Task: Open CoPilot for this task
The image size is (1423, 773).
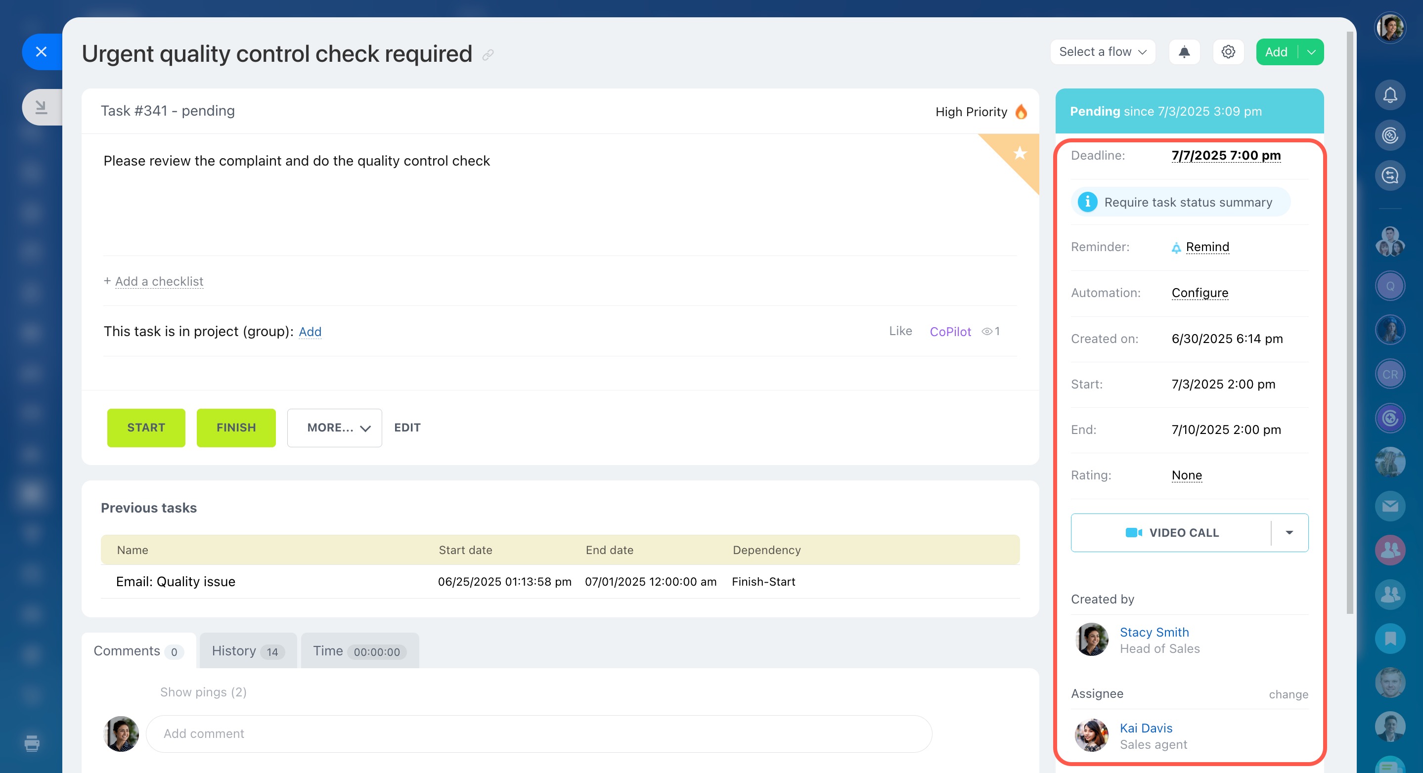Action: click(x=950, y=331)
